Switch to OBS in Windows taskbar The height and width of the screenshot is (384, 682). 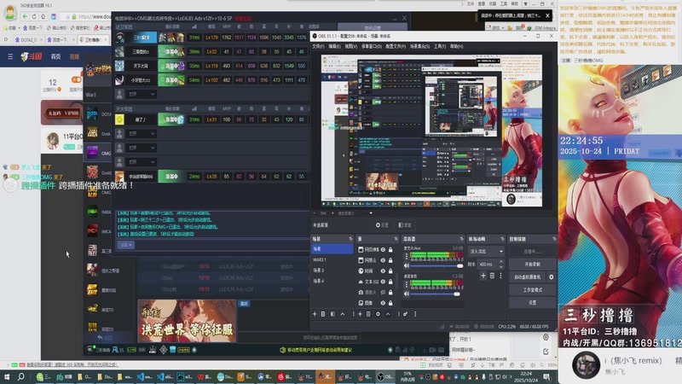coord(385,376)
